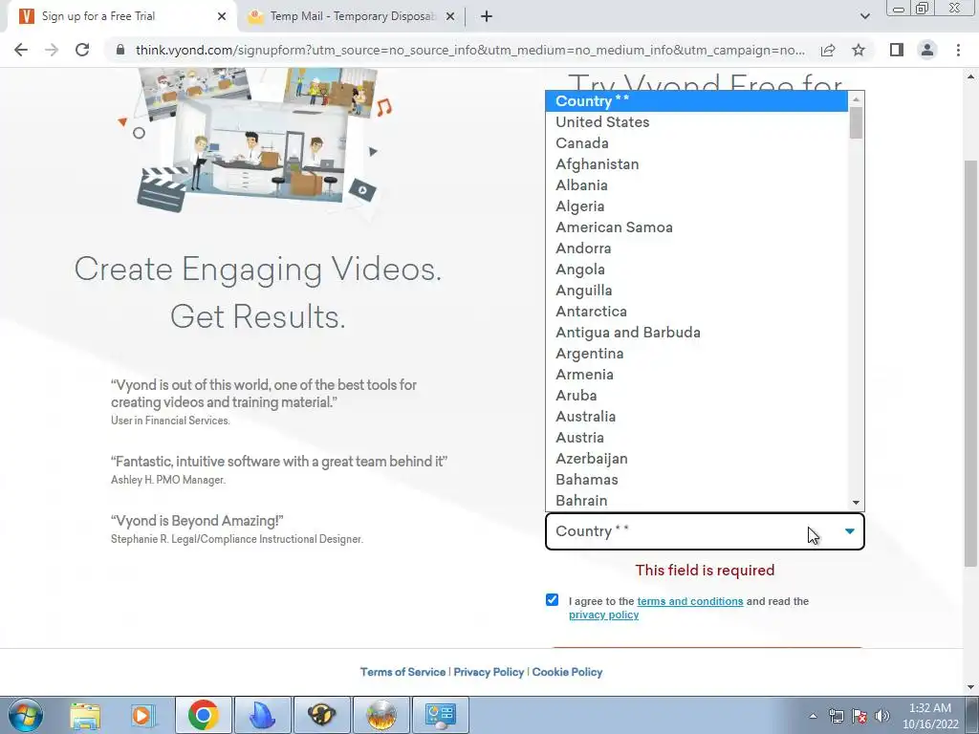Select Azerbaijan from the country list
This screenshot has height=734, width=979.
(697, 458)
